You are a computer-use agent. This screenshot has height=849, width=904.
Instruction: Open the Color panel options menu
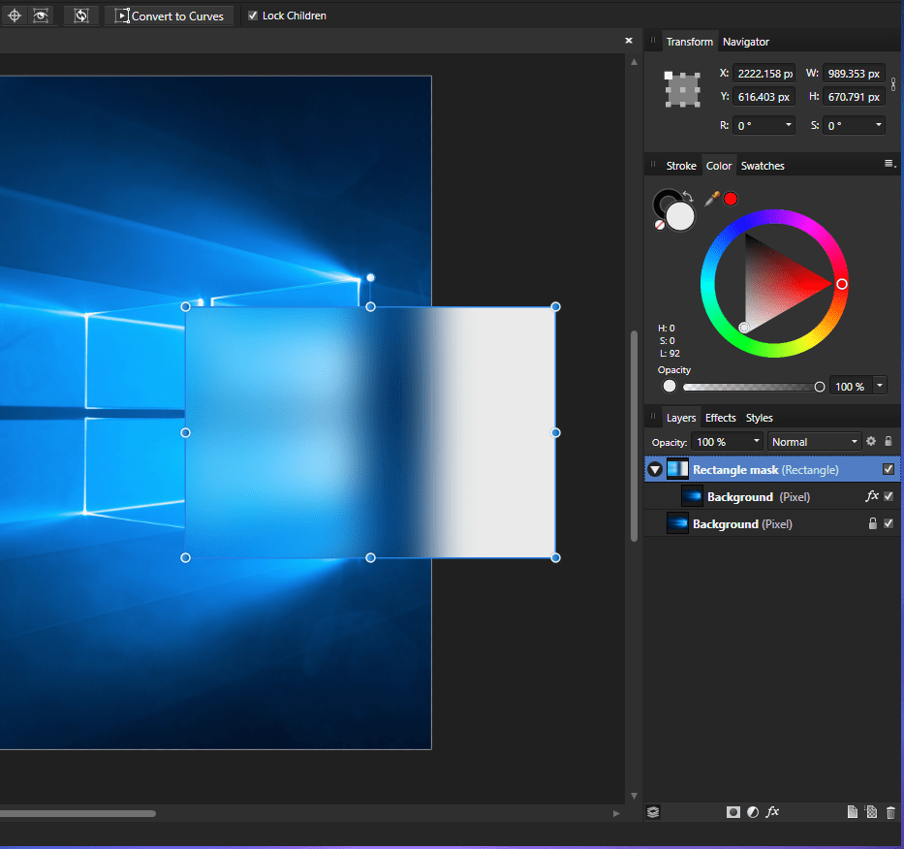(889, 164)
